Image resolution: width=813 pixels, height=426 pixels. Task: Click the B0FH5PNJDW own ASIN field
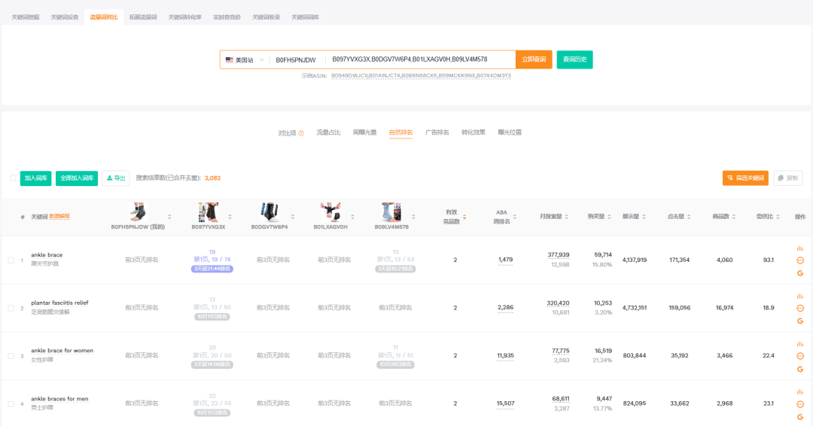[x=296, y=59]
